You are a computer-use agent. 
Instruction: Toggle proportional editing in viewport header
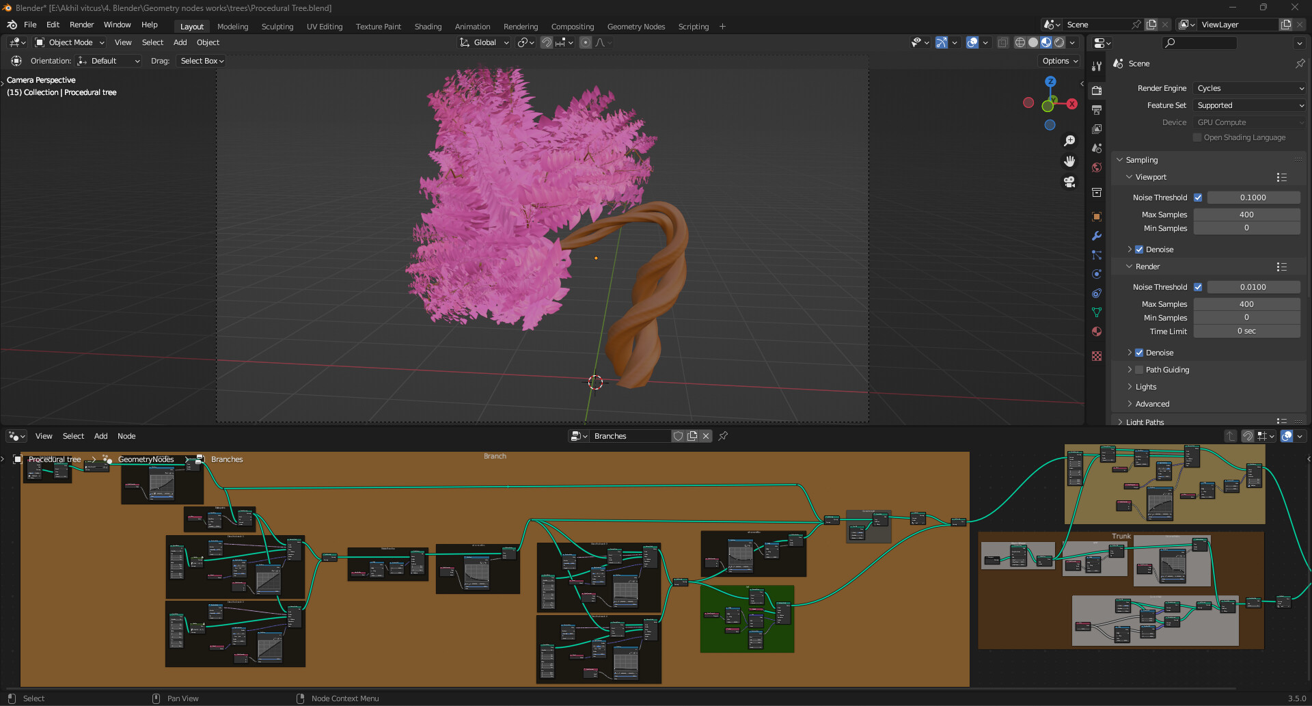(x=585, y=42)
